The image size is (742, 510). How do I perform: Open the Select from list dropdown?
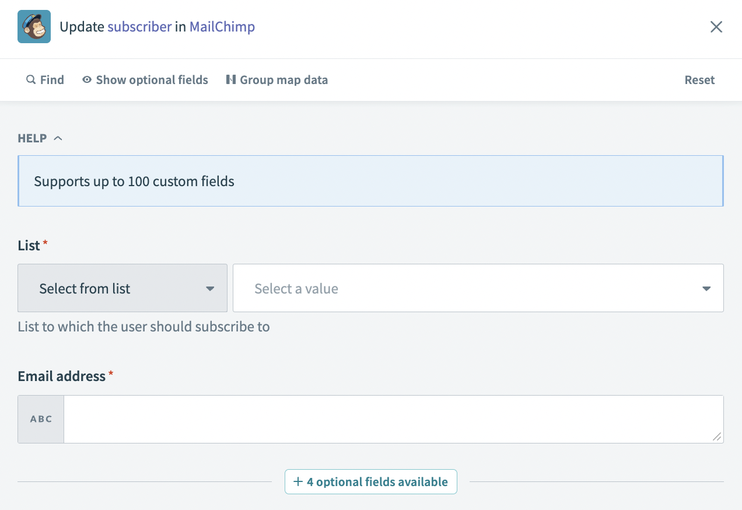pos(123,288)
